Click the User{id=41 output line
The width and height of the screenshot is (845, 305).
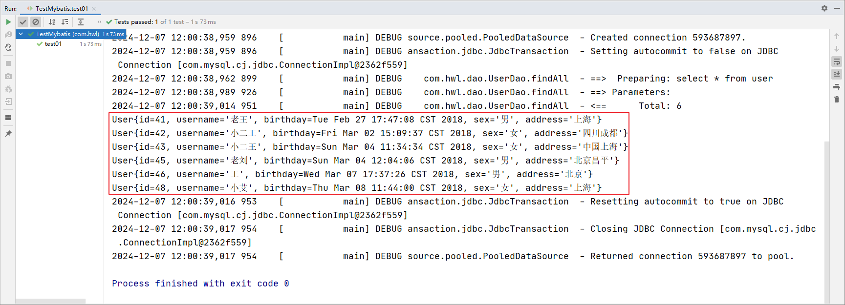(357, 120)
